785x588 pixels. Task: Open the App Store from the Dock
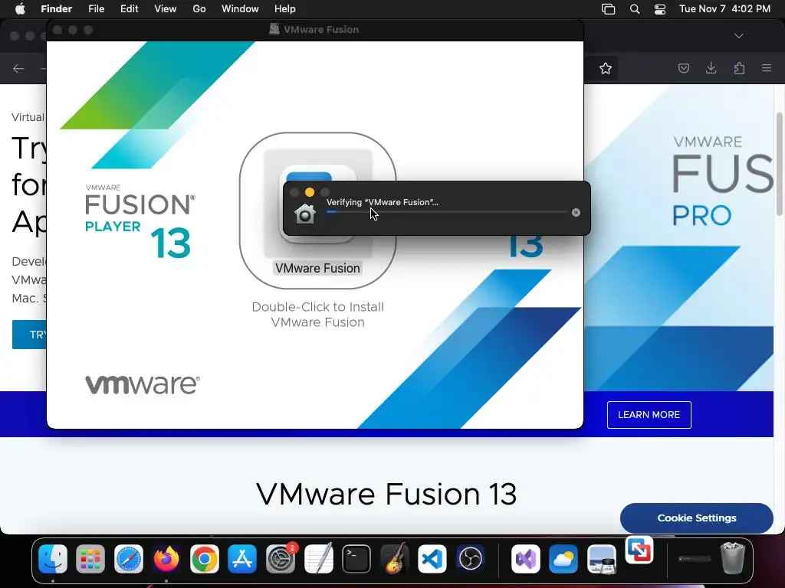242,558
